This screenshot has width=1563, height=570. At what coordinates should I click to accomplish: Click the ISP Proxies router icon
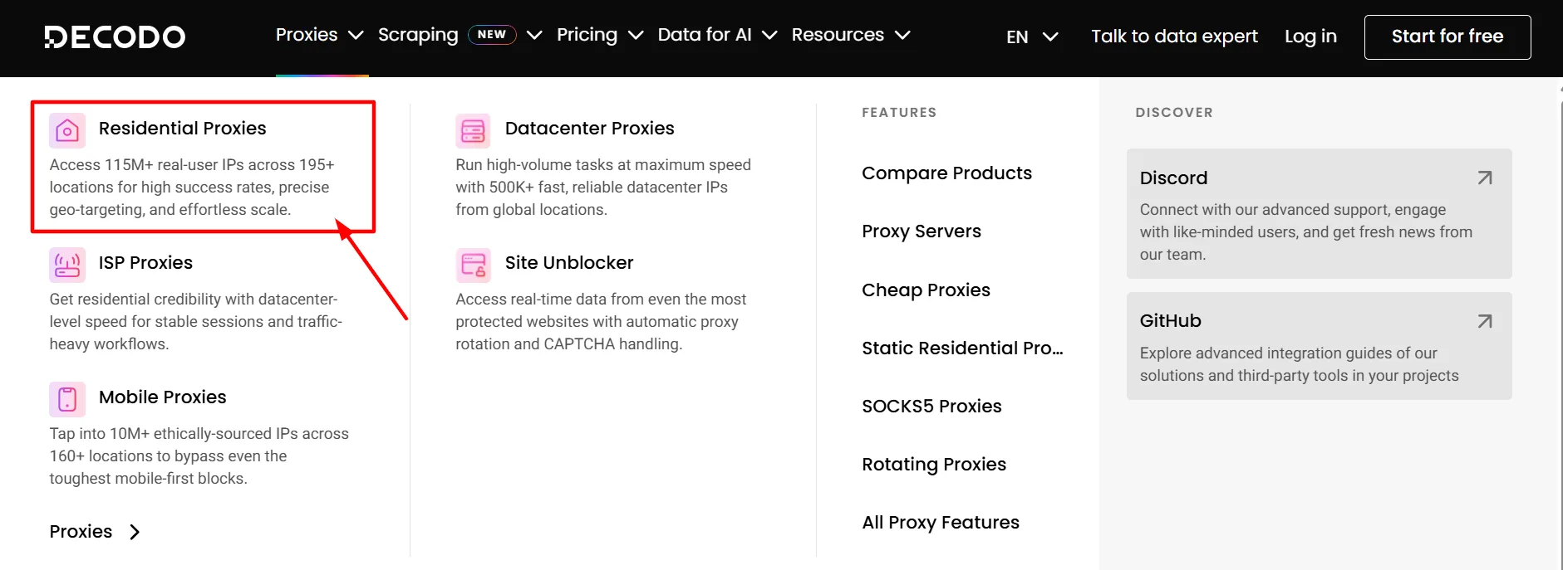67,265
